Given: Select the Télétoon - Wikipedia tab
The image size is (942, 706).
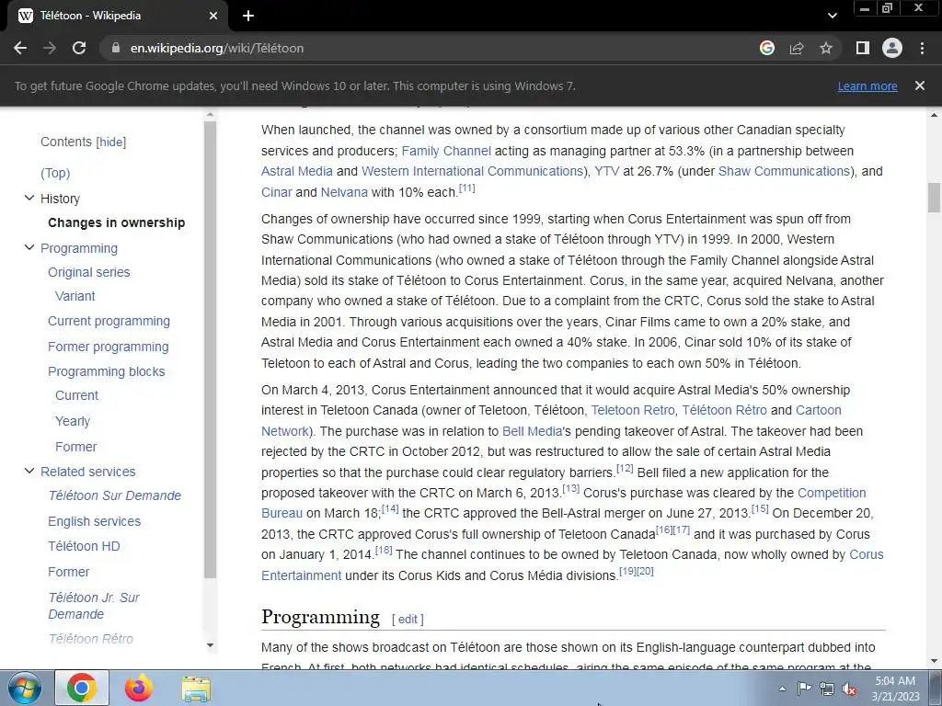Looking at the screenshot, I should click(117, 16).
